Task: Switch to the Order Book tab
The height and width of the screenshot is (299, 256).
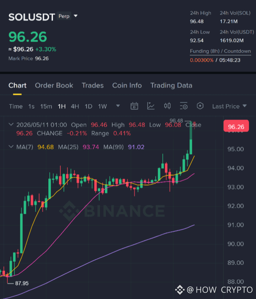Action: coord(54,86)
